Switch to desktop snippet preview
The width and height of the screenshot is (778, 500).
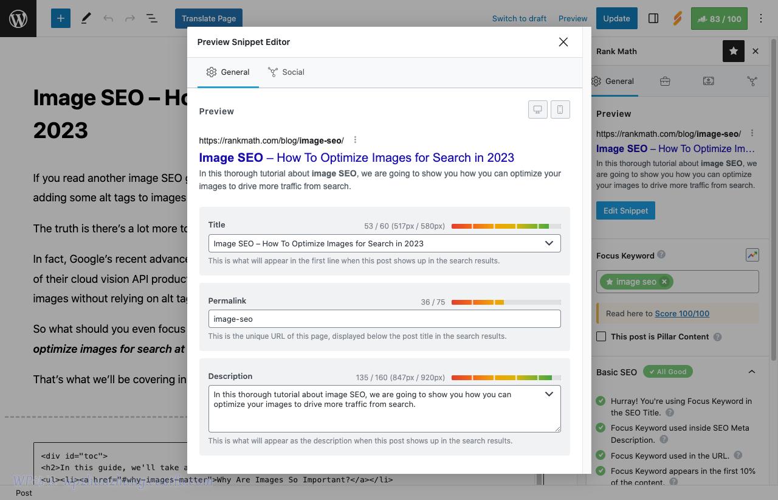coord(538,109)
